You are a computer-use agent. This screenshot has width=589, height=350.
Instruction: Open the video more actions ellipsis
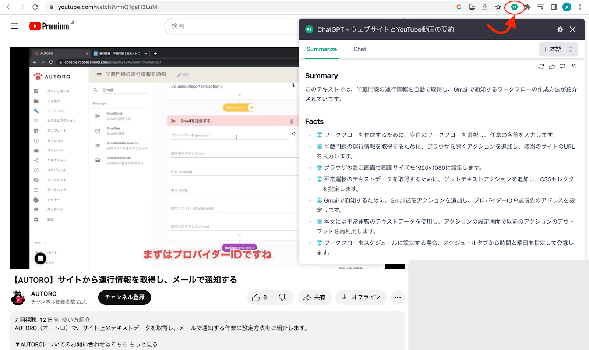tap(398, 297)
